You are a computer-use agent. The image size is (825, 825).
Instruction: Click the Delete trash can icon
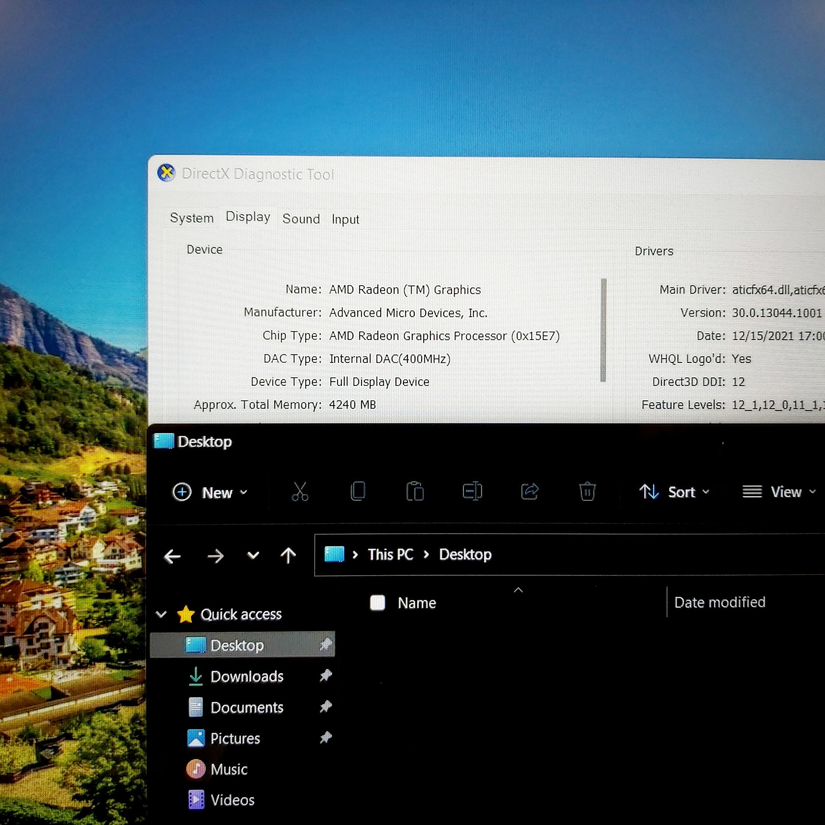point(587,491)
